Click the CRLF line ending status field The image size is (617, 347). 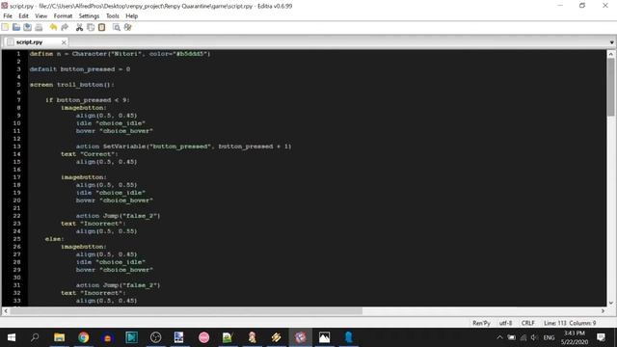tap(528, 323)
